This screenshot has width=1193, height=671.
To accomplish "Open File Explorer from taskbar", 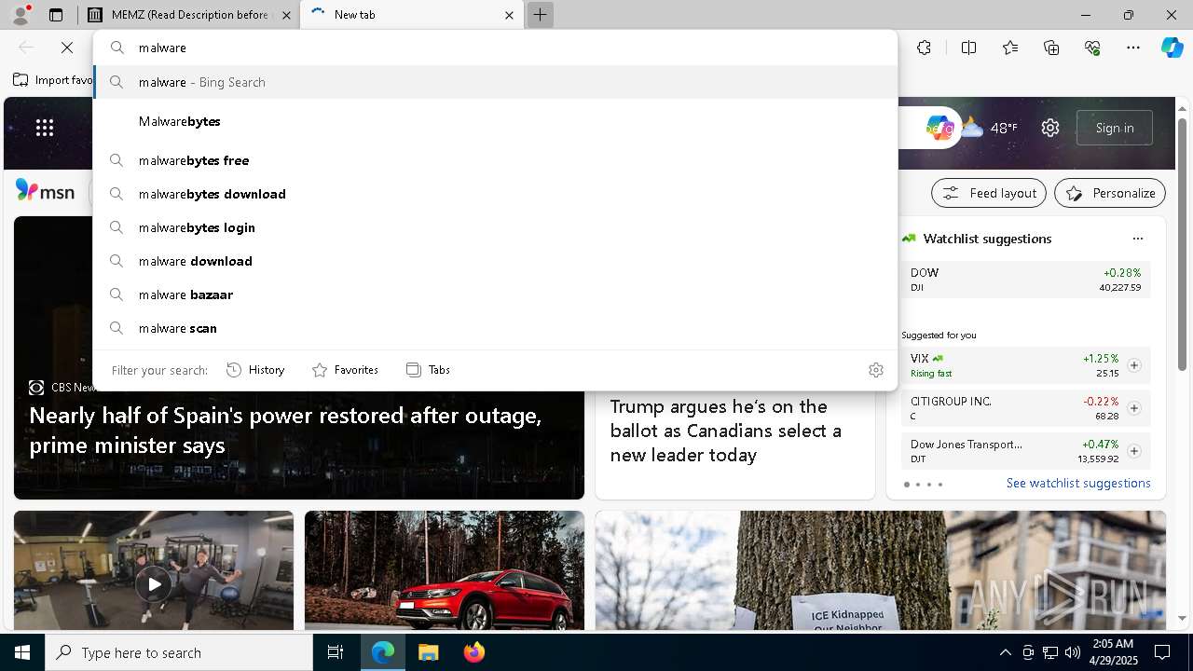I will 428,652.
